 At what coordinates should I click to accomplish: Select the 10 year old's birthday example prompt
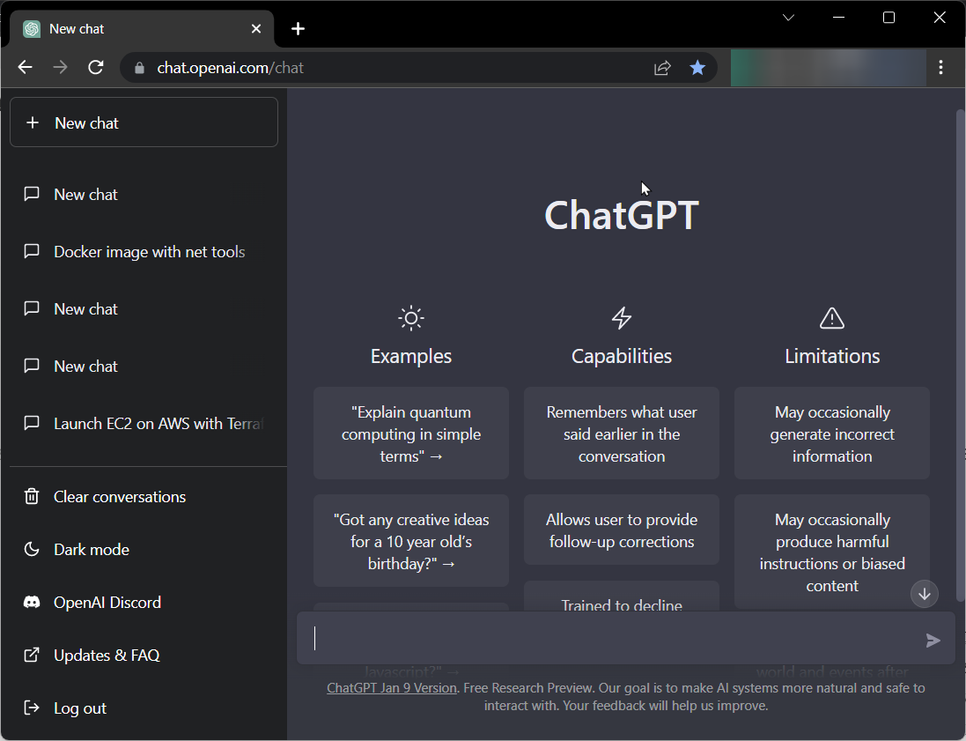click(x=411, y=541)
